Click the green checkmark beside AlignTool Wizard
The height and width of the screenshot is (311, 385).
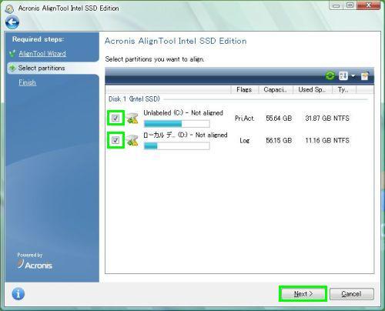click(12, 54)
